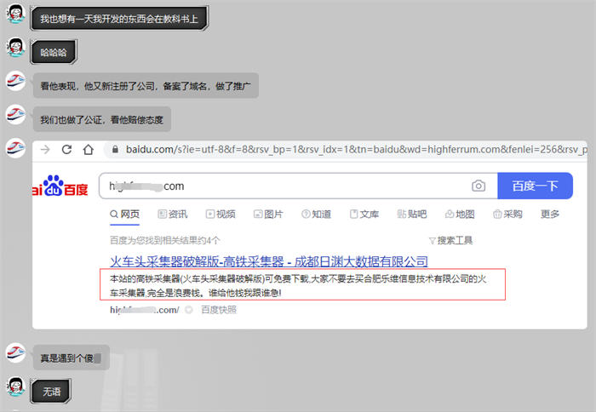The height and width of the screenshot is (412, 596).
Task: Click the train avatar beside 我们也做了公证
Action: click(x=15, y=115)
